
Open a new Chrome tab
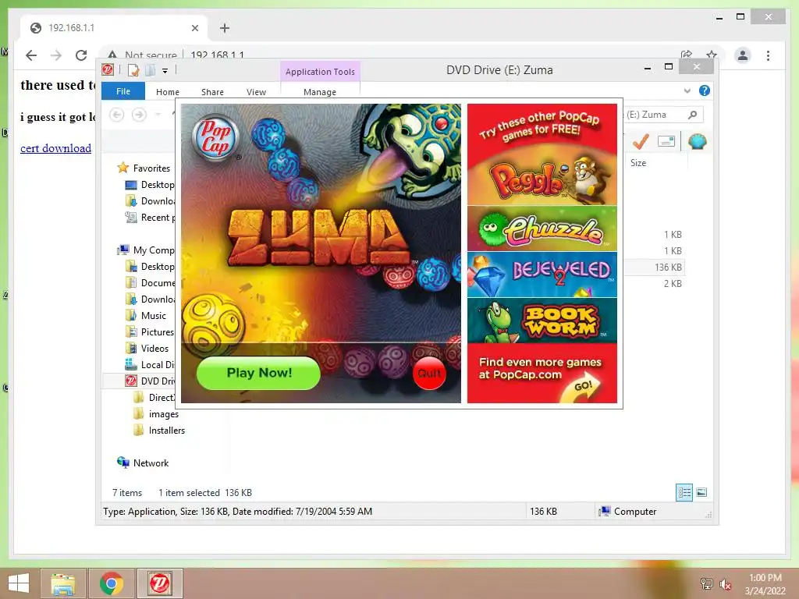pos(225,28)
